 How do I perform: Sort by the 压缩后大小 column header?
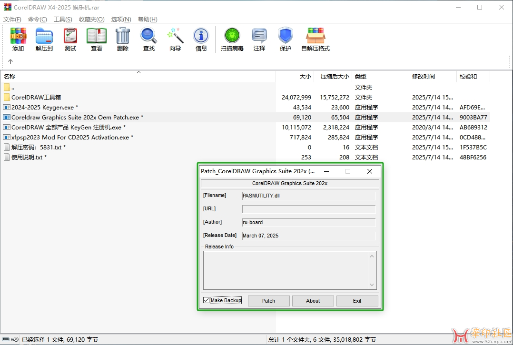(333, 76)
